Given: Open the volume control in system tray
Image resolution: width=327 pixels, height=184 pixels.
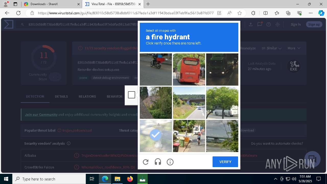Looking at the screenshot, I should [x=294, y=179].
